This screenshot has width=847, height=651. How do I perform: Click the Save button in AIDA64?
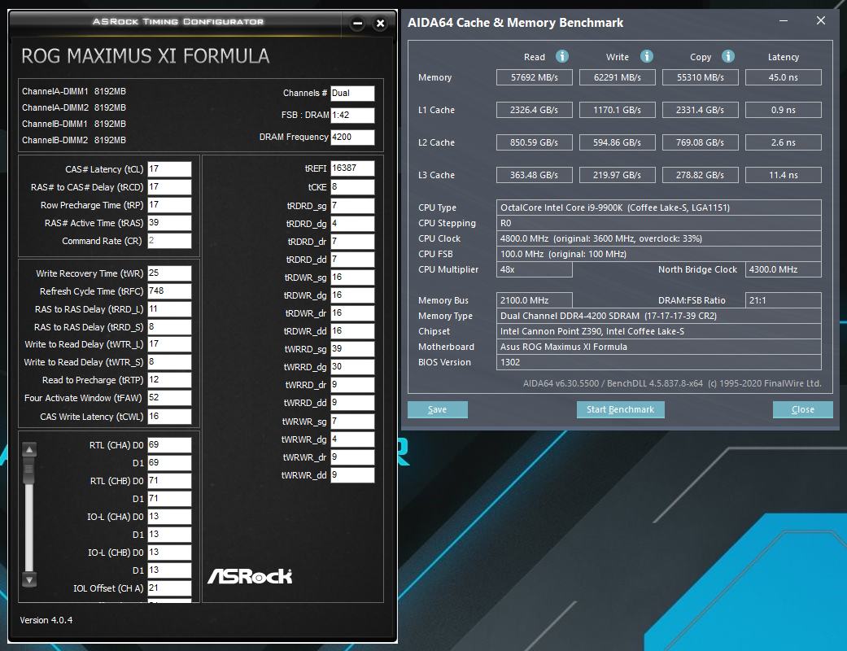[437, 409]
